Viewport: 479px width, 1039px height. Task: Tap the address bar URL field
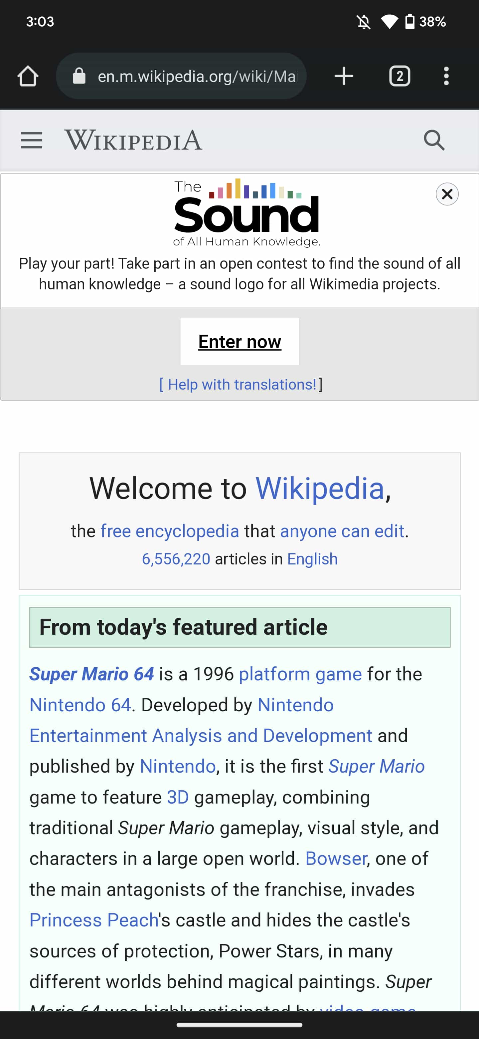pos(197,76)
